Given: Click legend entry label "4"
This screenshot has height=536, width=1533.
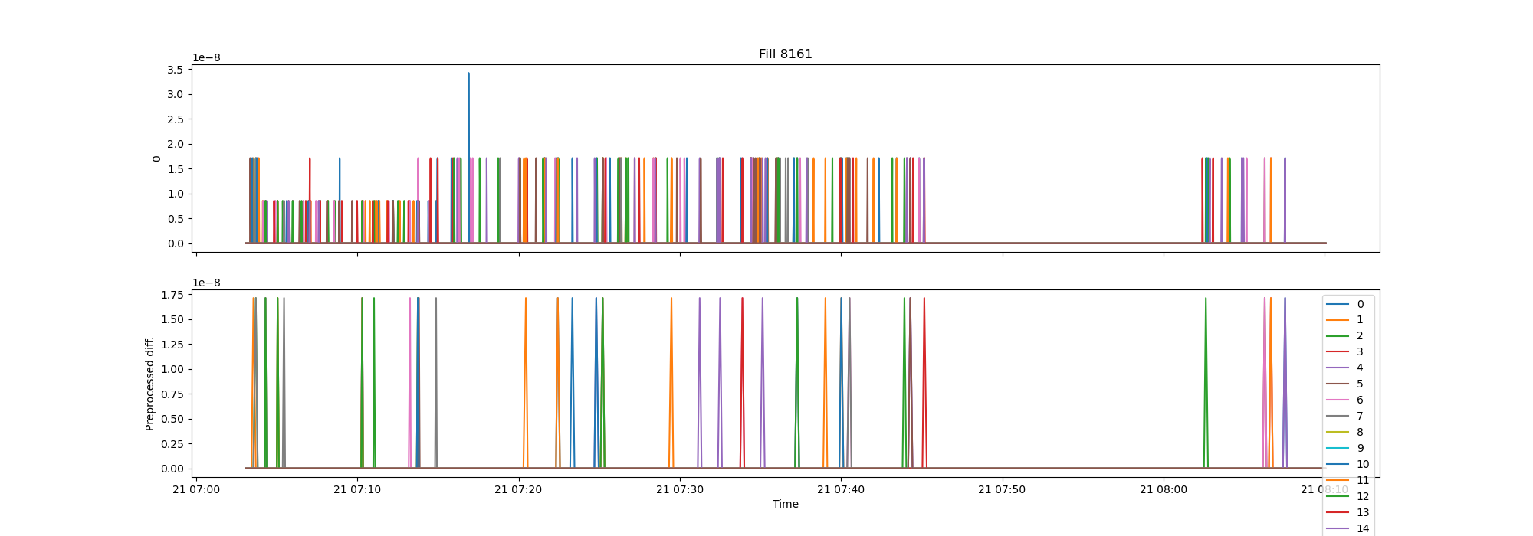Looking at the screenshot, I should [x=1361, y=368].
